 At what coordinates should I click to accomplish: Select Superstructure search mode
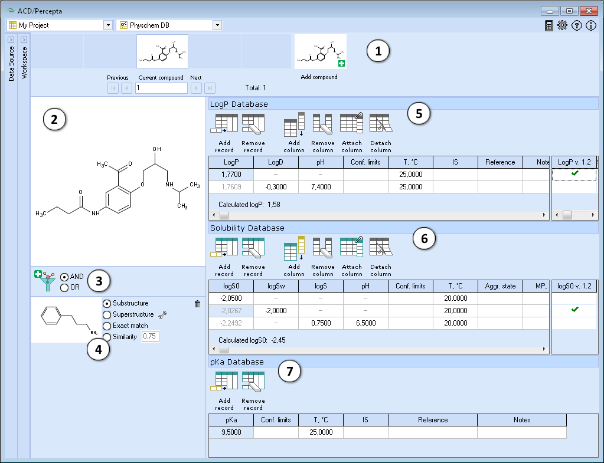coord(107,315)
